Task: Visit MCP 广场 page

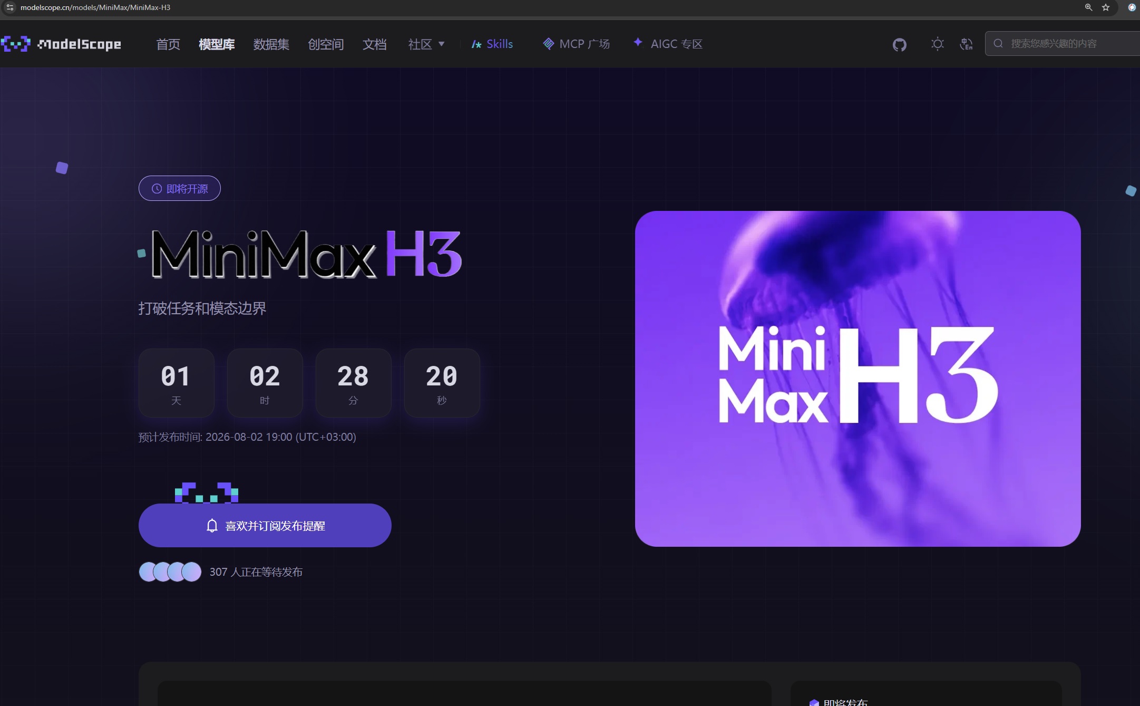Action: coord(576,44)
